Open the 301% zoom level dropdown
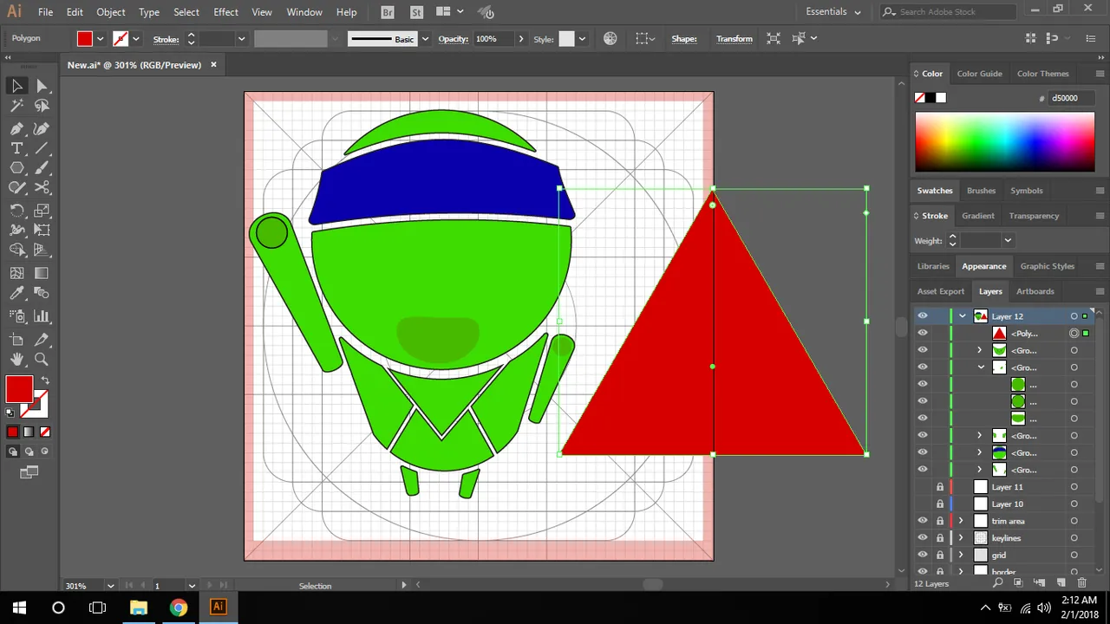The image size is (1110, 624). point(110,586)
